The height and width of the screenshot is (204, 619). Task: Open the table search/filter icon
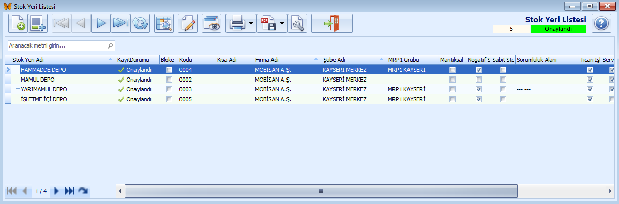[164, 23]
